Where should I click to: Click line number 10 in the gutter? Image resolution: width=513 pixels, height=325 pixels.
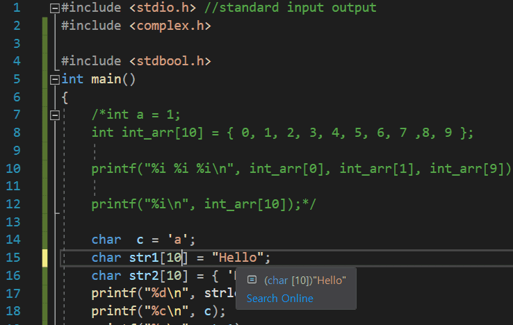(13, 169)
